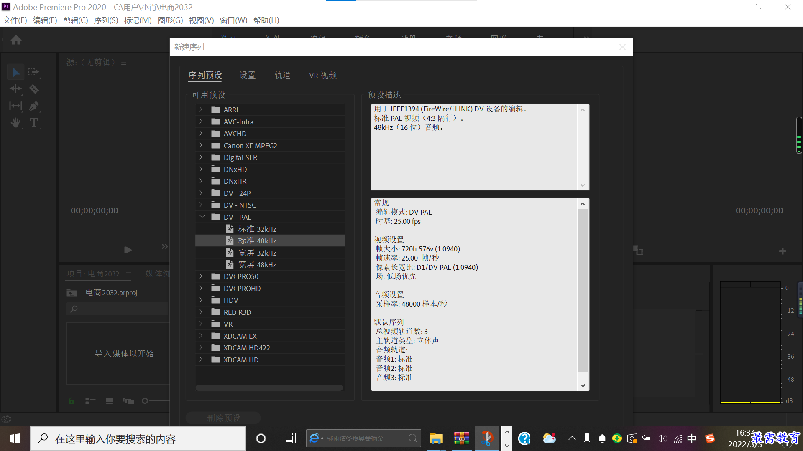Open the Windows Start menu
Image resolution: width=803 pixels, height=451 pixels.
tap(15, 438)
